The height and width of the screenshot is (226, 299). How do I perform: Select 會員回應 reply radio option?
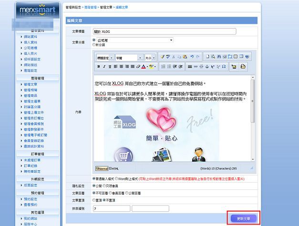(x=111, y=193)
